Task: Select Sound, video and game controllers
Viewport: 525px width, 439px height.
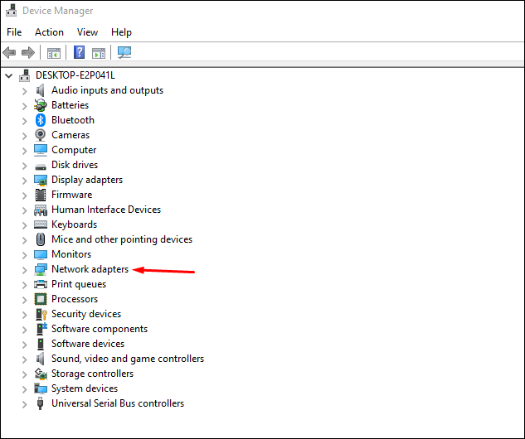Action: [x=127, y=359]
